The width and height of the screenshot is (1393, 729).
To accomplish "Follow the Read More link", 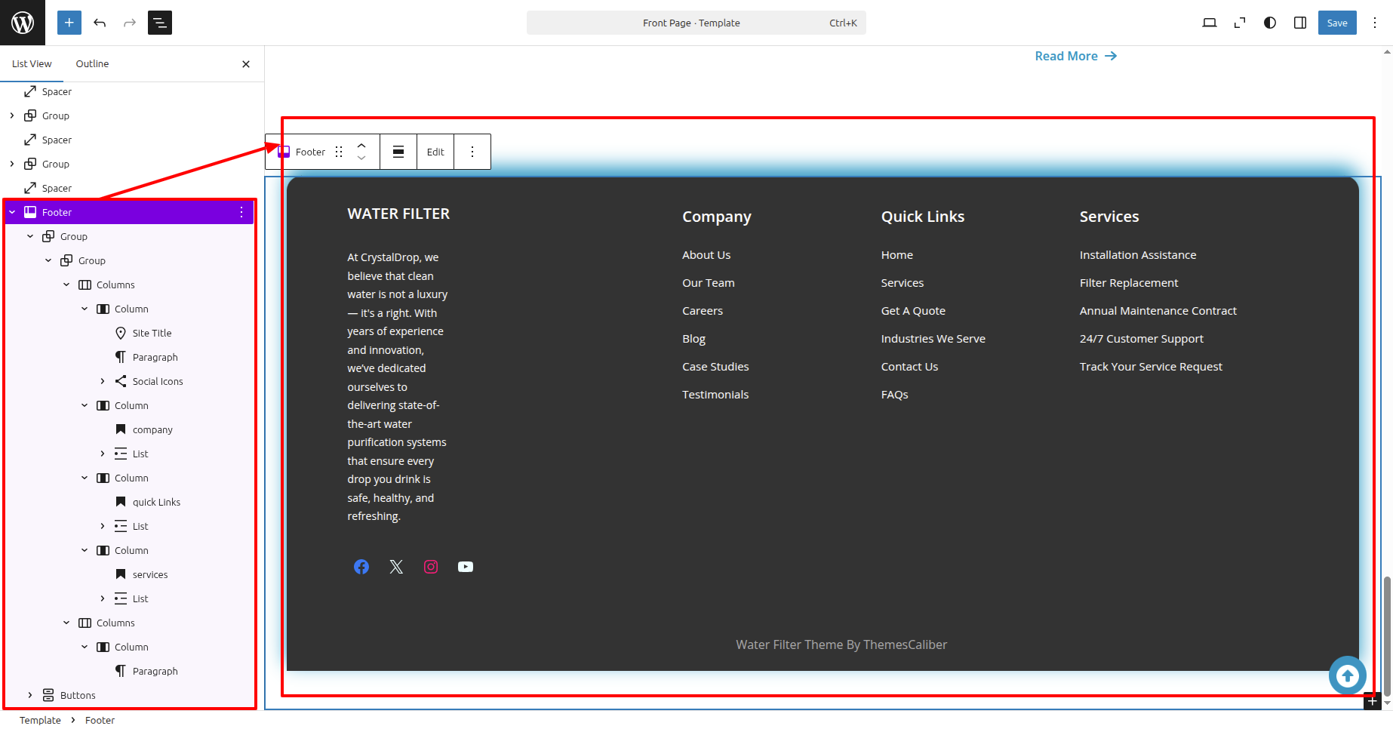I will pos(1076,56).
